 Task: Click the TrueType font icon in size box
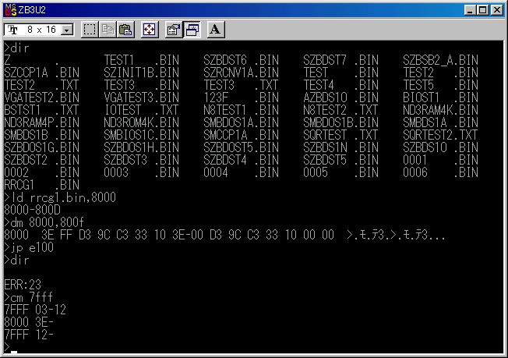point(13,30)
